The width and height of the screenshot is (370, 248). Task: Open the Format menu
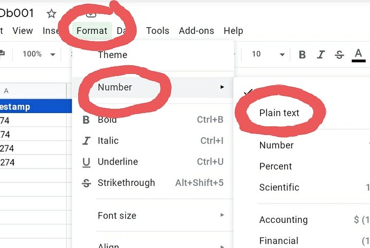pyautogui.click(x=92, y=31)
